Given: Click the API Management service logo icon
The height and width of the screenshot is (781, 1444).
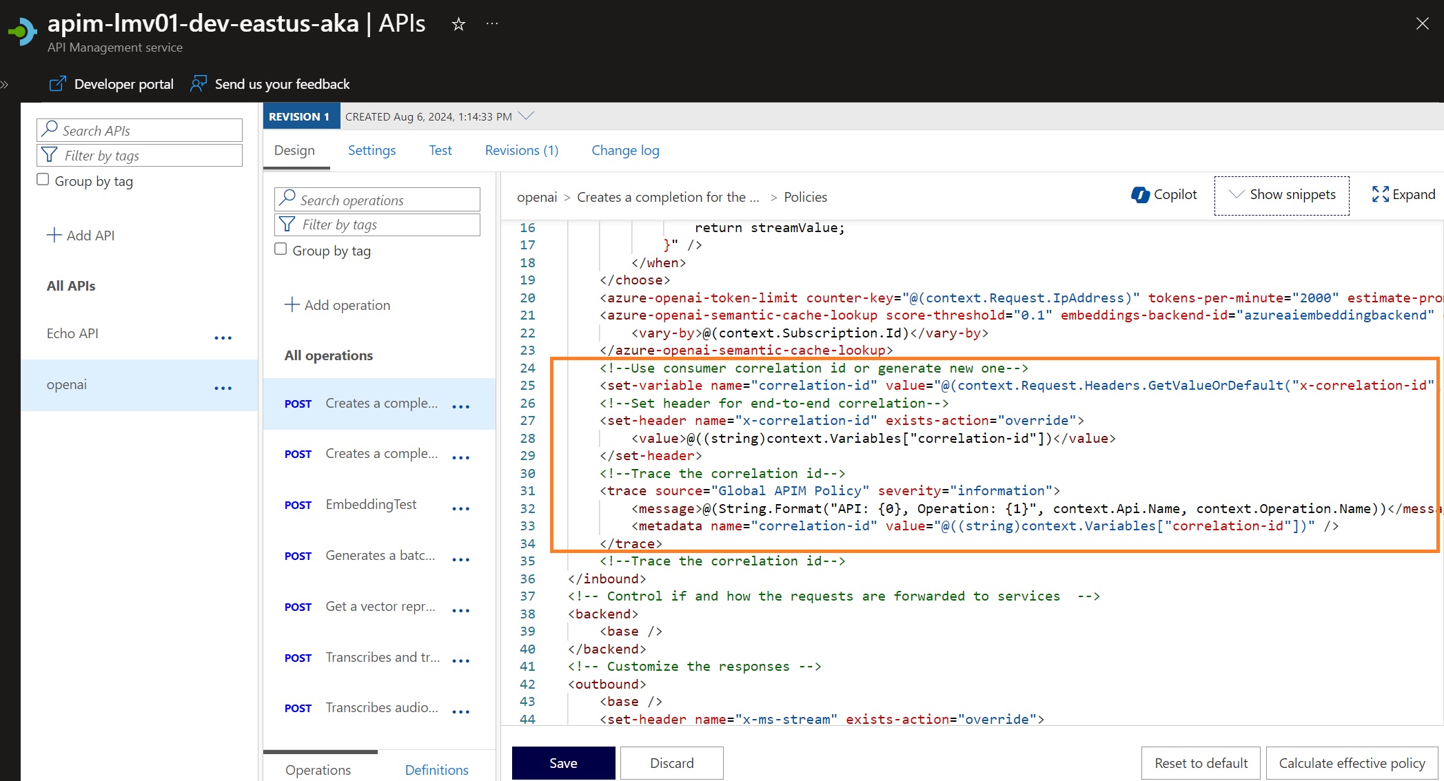Looking at the screenshot, I should click(x=22, y=31).
